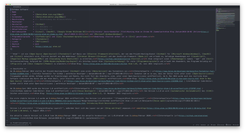Place cursor on '{{Infobox Software' line
The height and width of the screenshot is (133, 245).
[x=19, y=9]
